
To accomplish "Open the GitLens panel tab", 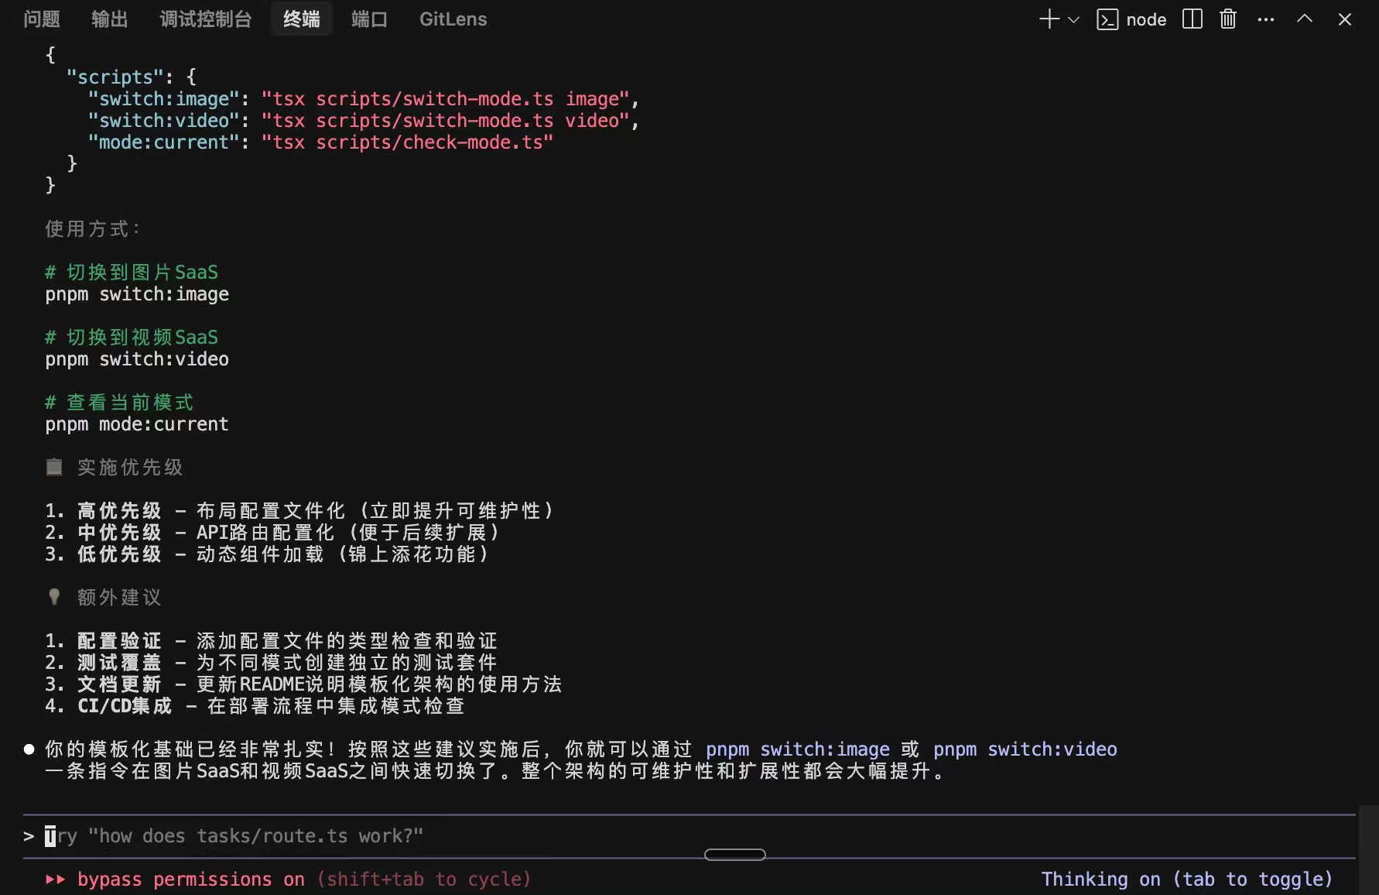I will click(453, 19).
